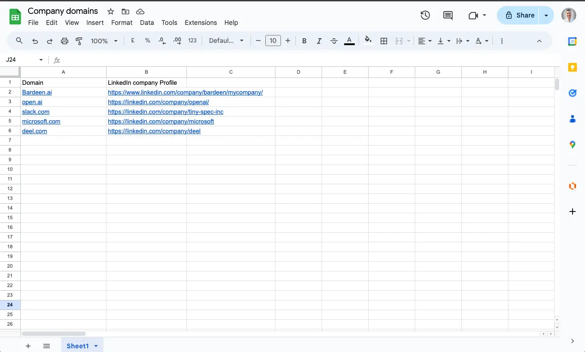585x352 pixels.
Task: Open Google Tasks in side panel
Action: tap(572, 93)
